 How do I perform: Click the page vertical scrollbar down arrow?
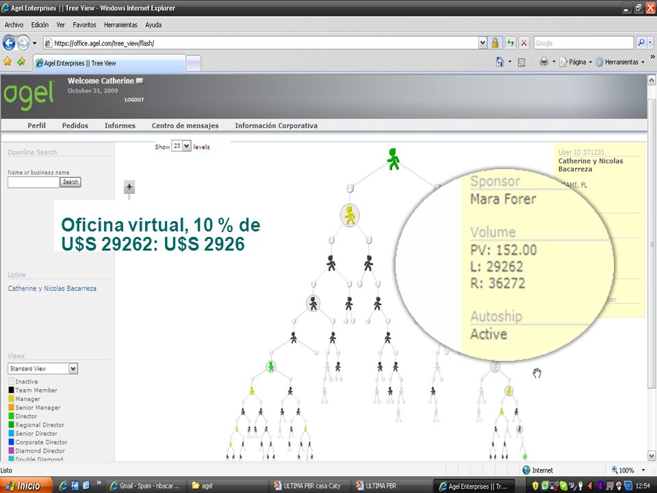pyautogui.click(x=652, y=455)
